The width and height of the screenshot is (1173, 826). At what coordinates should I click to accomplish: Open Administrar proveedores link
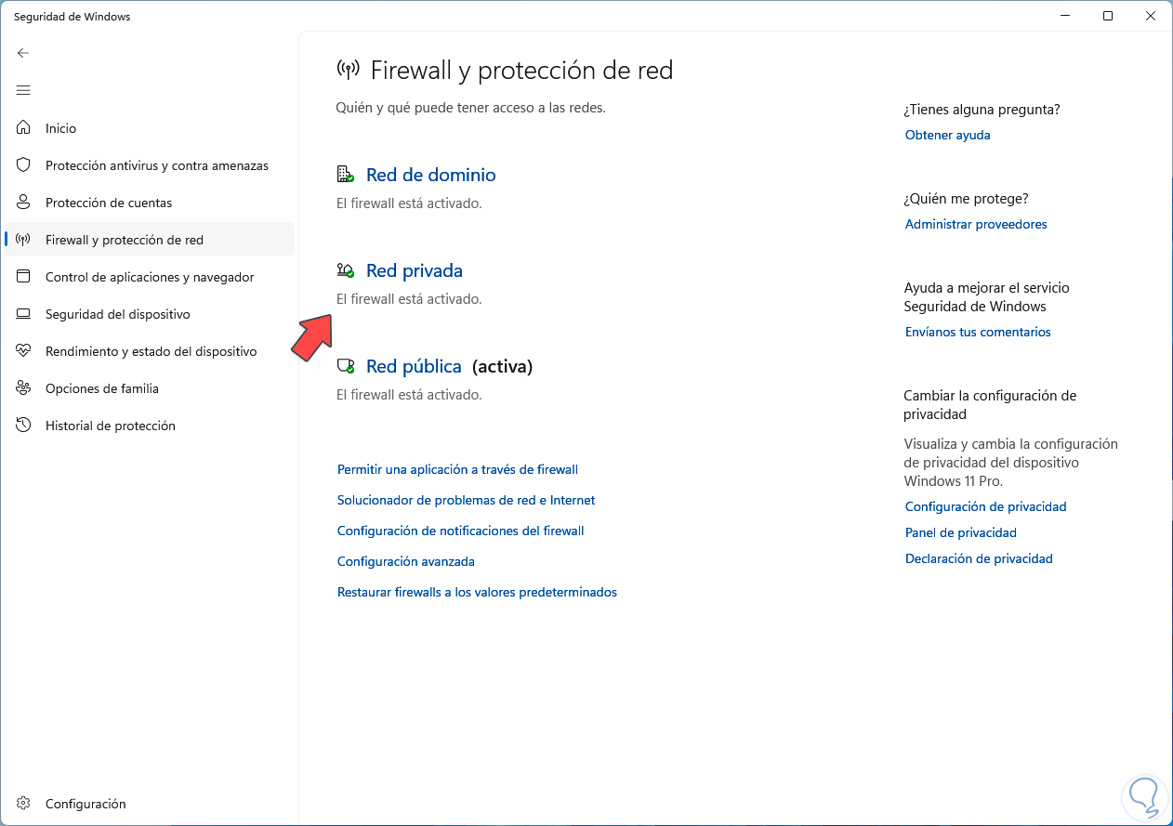pos(976,224)
